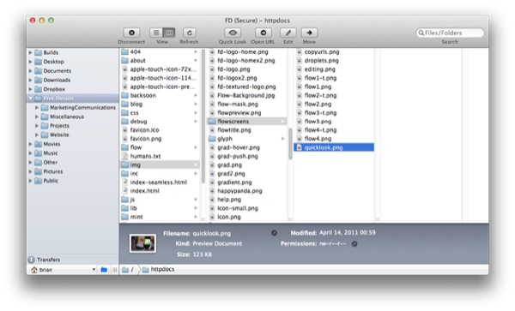515x311 pixels.
Task: Select Flow-Background.jpg file
Action: [x=247, y=95]
